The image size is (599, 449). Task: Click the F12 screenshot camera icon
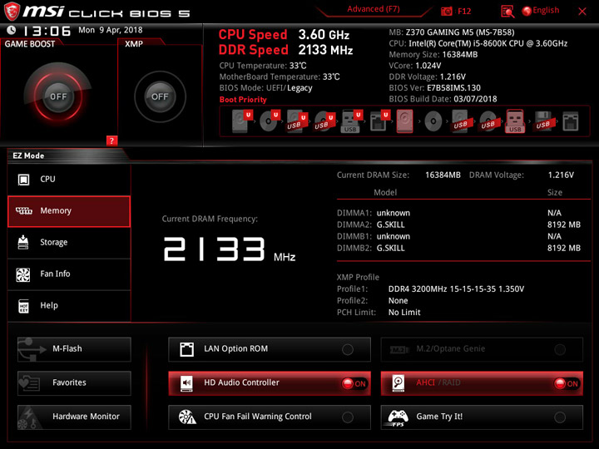(x=447, y=11)
